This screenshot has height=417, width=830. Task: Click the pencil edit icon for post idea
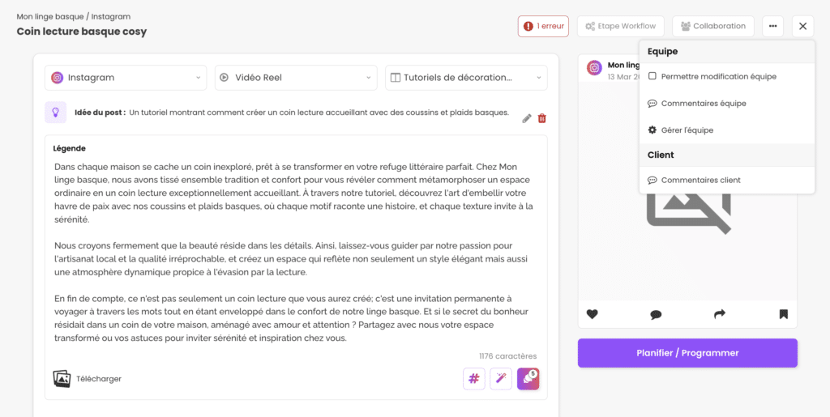527,118
